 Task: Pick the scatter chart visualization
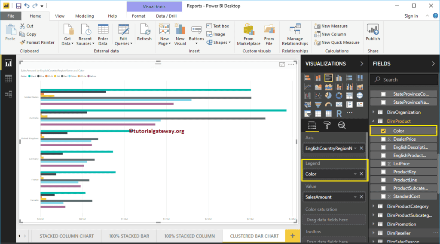click(x=318, y=96)
